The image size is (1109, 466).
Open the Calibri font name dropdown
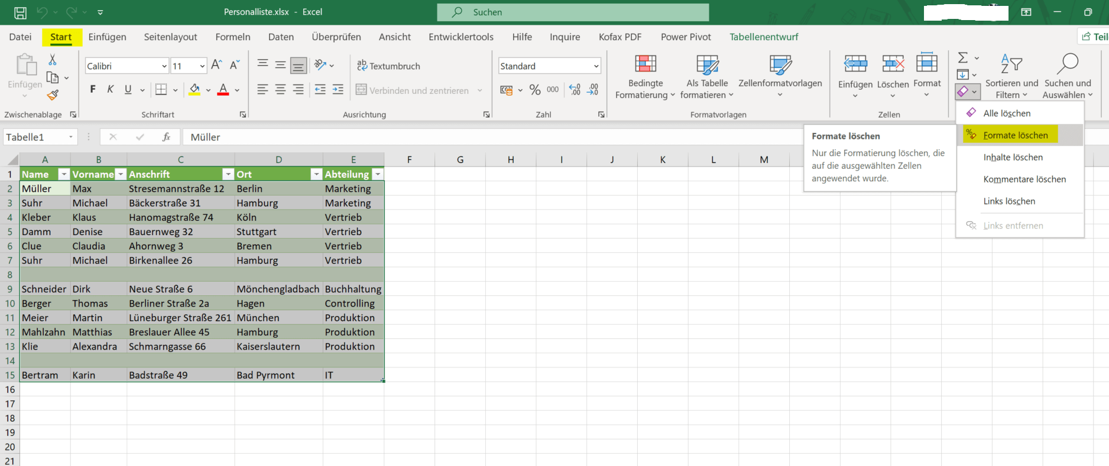pyautogui.click(x=164, y=66)
